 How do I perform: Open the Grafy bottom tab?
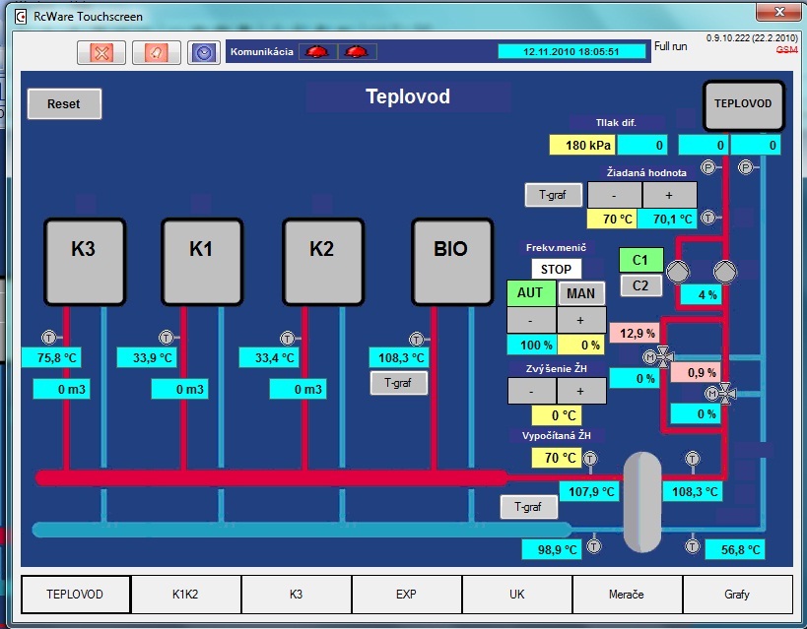[737, 595]
